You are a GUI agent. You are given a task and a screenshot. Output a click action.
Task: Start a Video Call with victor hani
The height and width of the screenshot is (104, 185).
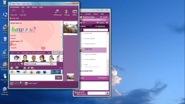tap(14, 12)
